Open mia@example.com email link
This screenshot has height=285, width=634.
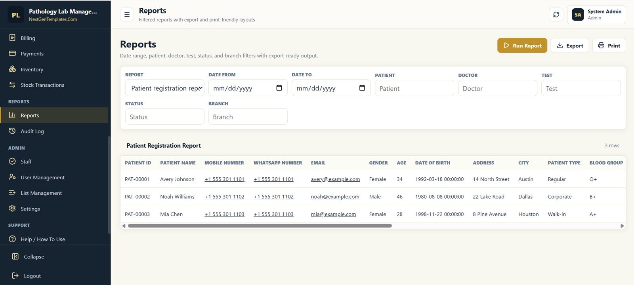tap(333, 214)
